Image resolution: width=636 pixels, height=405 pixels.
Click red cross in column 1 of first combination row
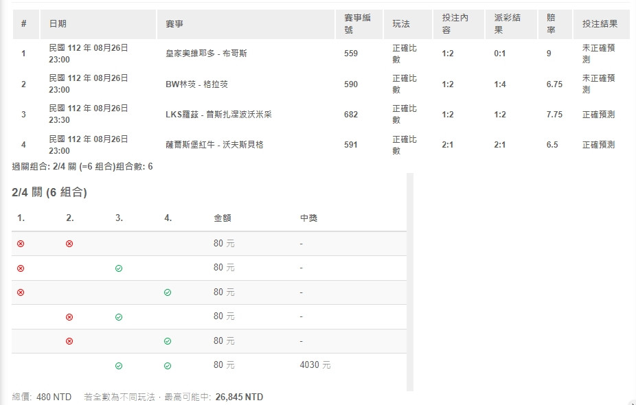(21, 244)
